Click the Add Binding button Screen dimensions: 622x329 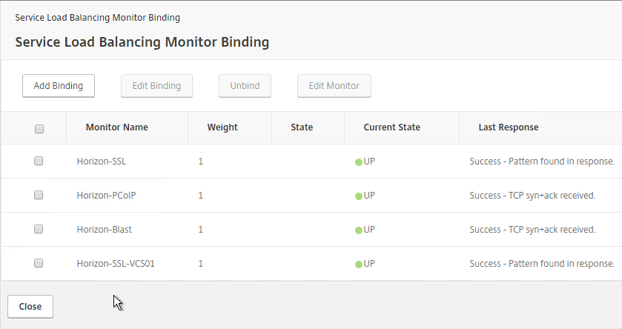59,86
